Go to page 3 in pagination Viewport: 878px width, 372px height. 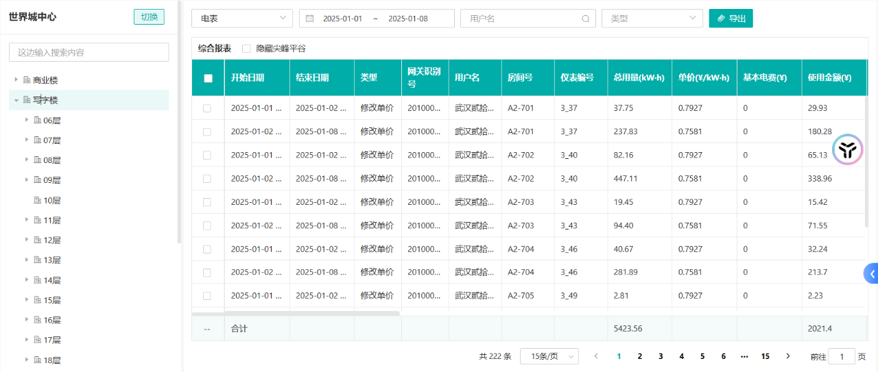pos(661,356)
